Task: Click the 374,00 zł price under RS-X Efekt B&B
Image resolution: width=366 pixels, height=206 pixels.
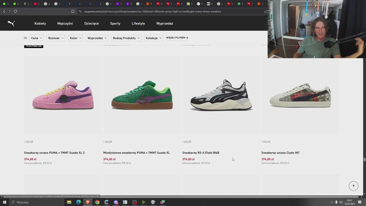Action: coord(188,159)
